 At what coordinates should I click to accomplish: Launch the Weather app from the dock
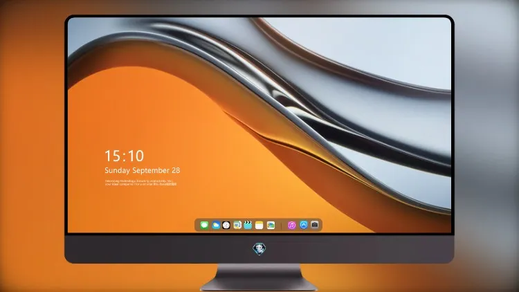click(x=215, y=225)
